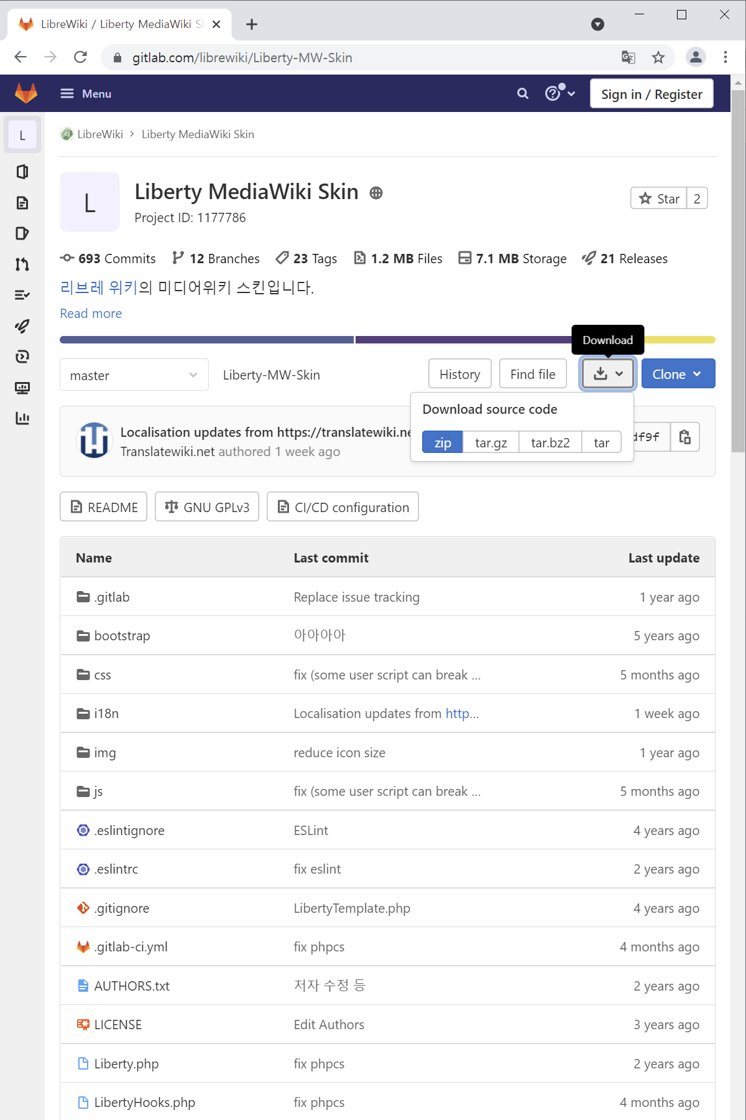Open .gitlab folder

coord(112,597)
